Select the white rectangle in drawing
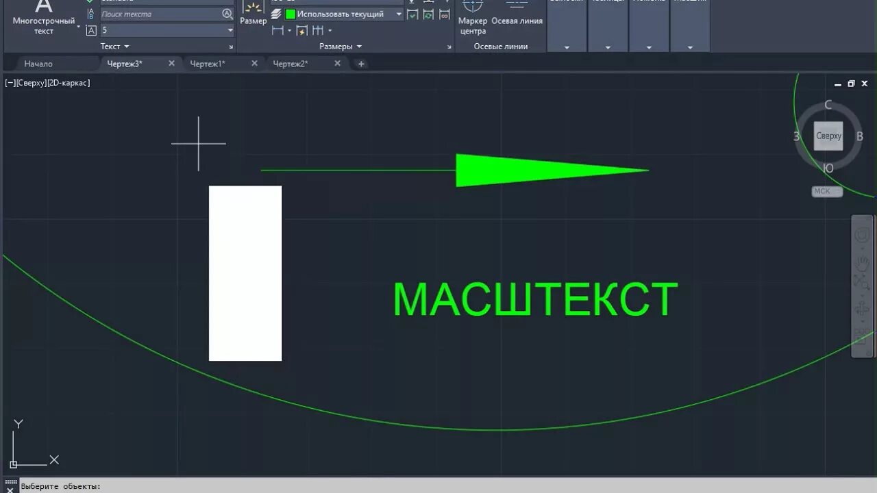The height and width of the screenshot is (493, 877). (245, 273)
